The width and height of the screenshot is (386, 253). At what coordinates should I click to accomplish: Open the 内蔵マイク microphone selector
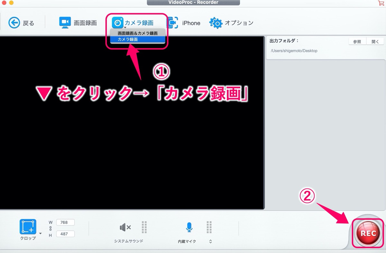click(210, 241)
